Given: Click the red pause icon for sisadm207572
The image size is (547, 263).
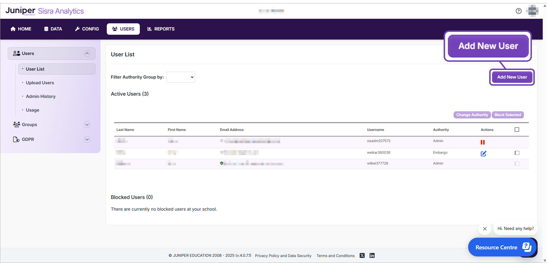Looking at the screenshot, I should (x=482, y=142).
